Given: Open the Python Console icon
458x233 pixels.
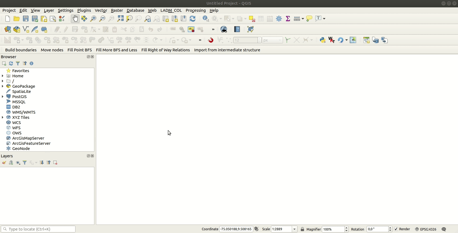Looking at the screenshot, I should tap(323, 40).
